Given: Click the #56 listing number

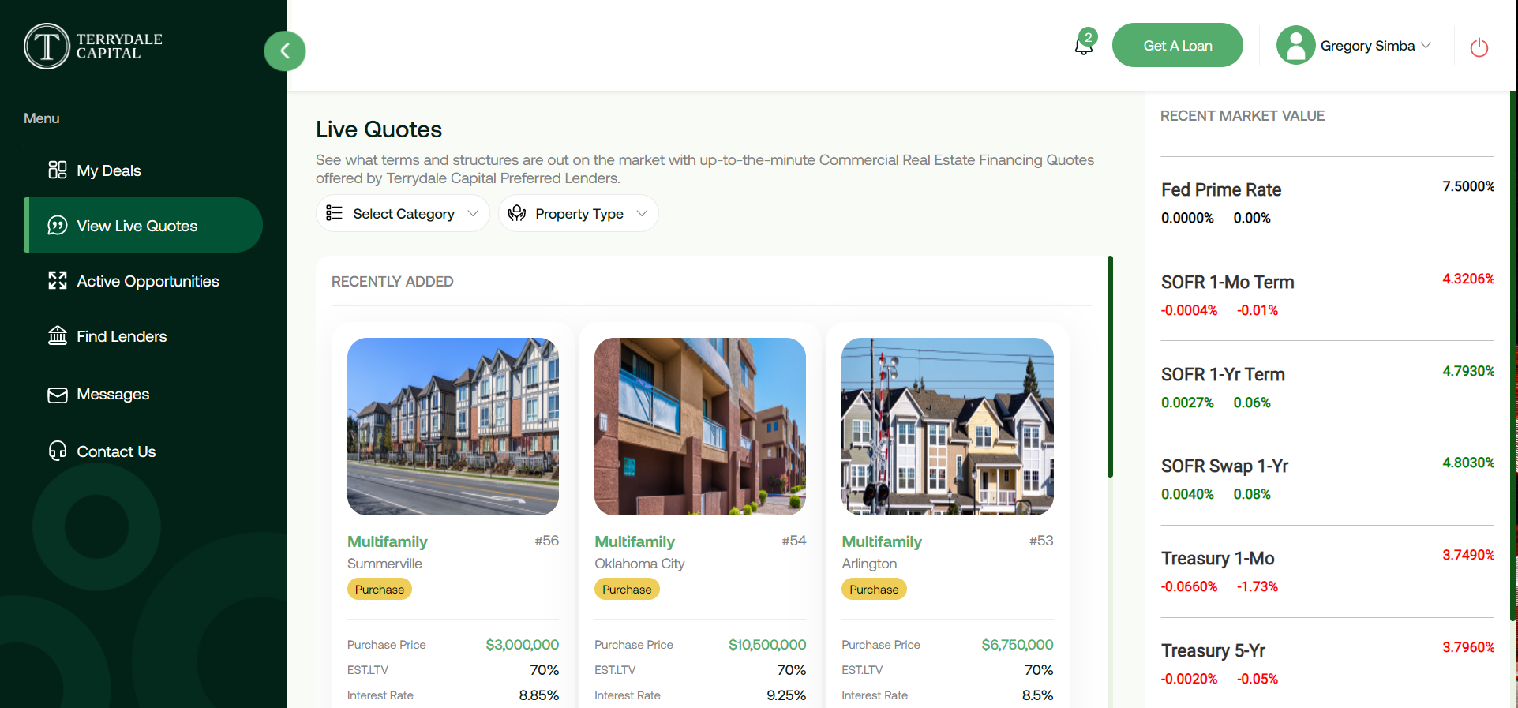Looking at the screenshot, I should point(547,541).
